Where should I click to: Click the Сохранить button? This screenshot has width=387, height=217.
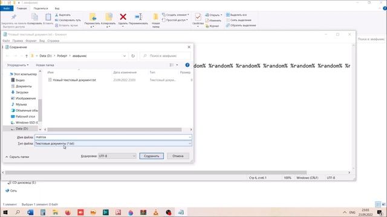[x=151, y=156]
